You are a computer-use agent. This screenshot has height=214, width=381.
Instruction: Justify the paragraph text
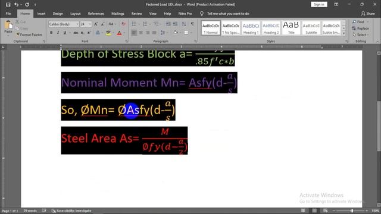point(154,33)
